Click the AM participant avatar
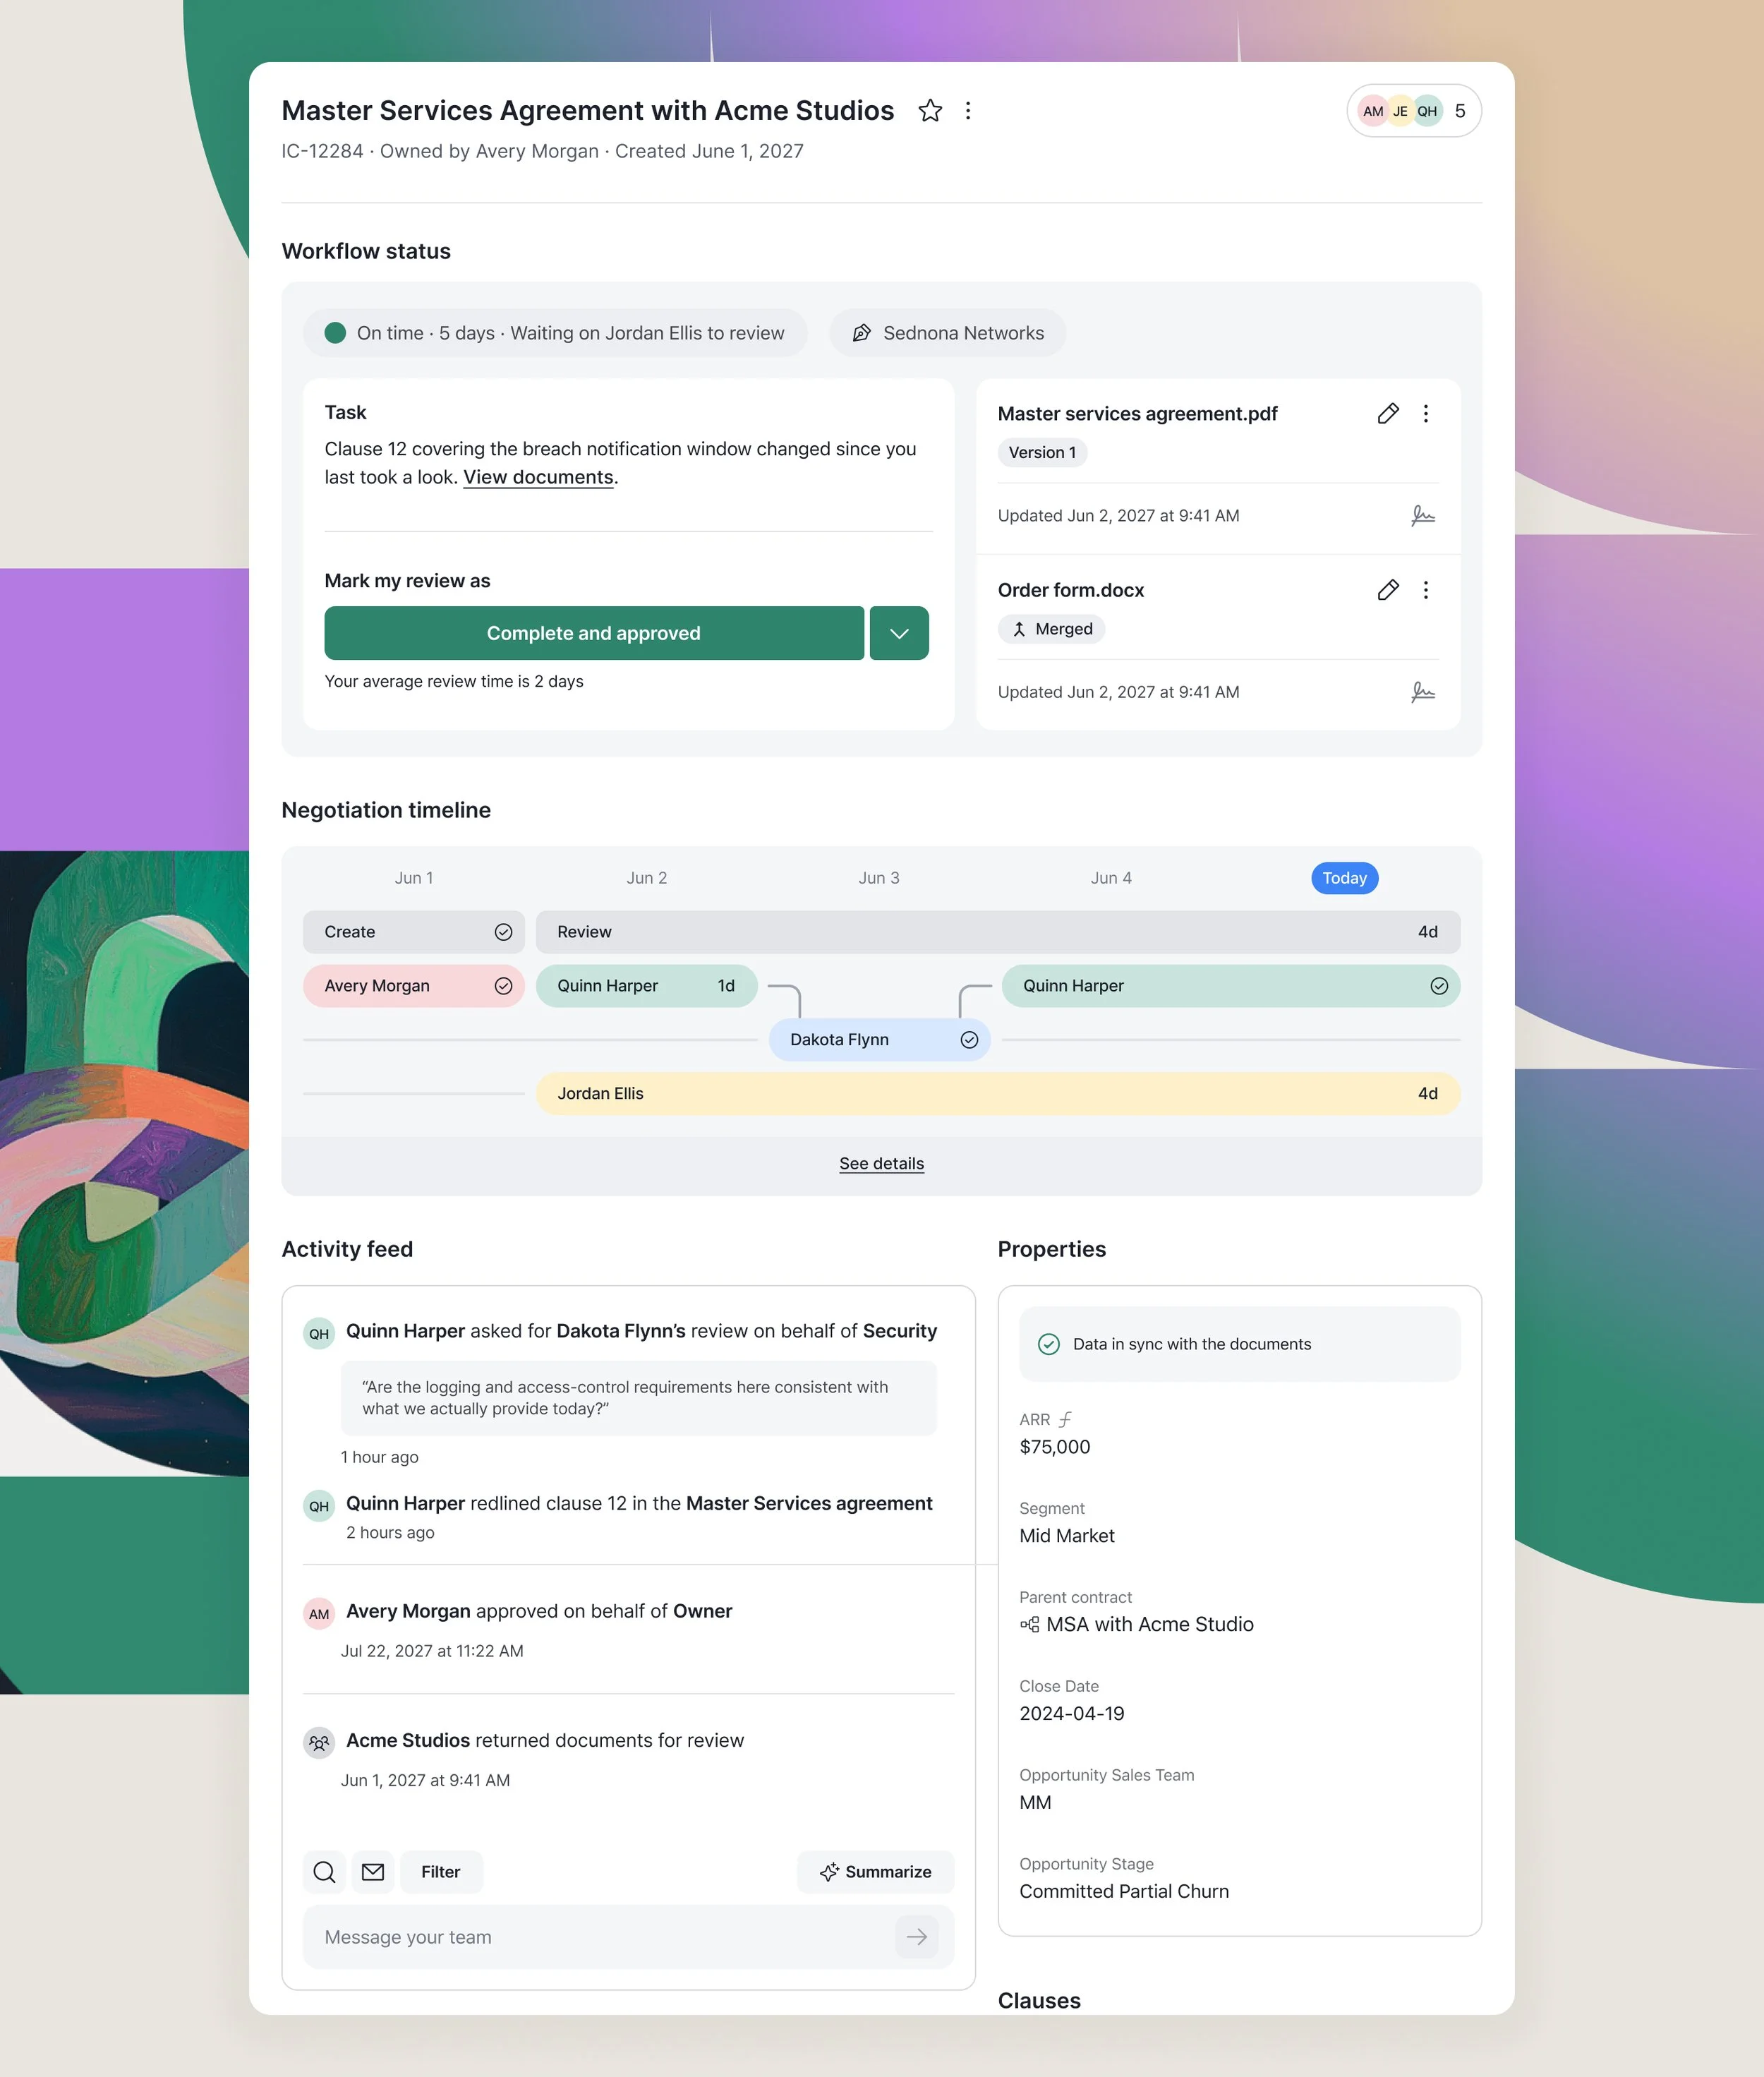Image resolution: width=1764 pixels, height=2077 pixels. 1373,111
